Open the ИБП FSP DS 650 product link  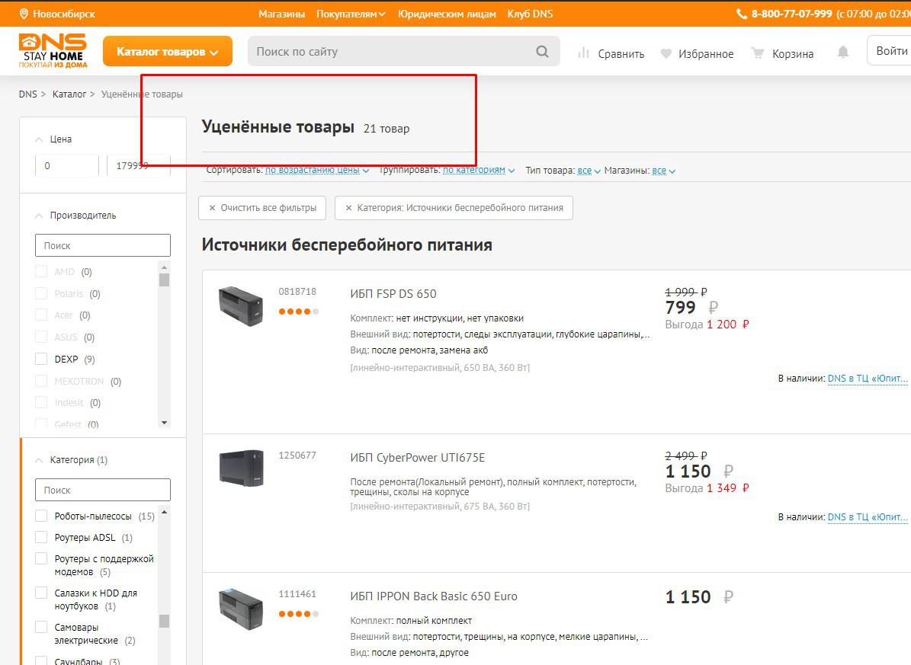(x=393, y=294)
